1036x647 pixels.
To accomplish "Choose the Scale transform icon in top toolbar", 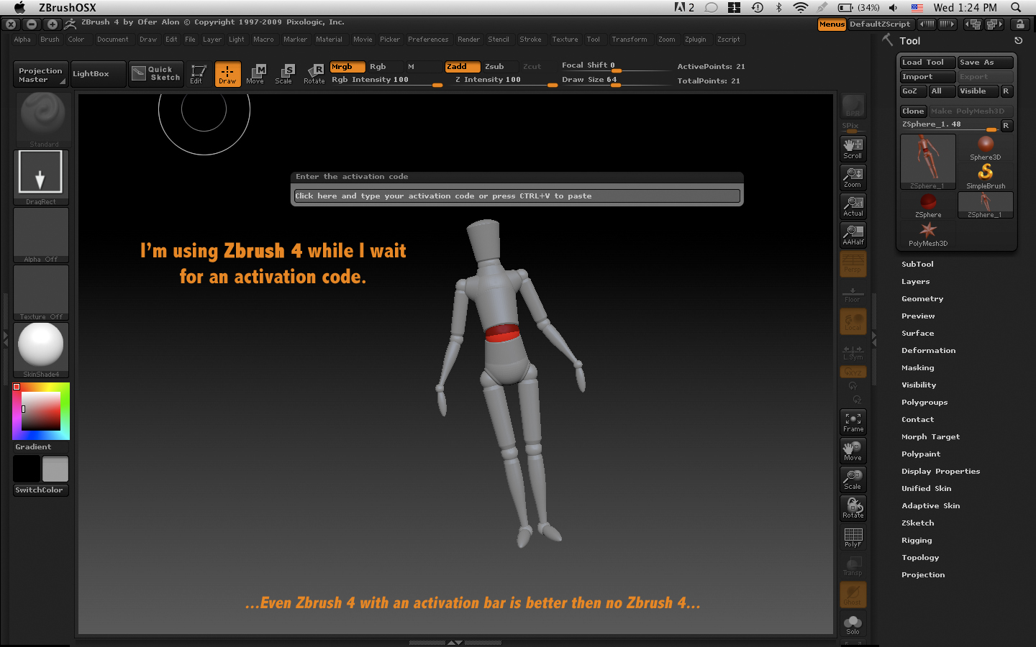I will [x=285, y=74].
